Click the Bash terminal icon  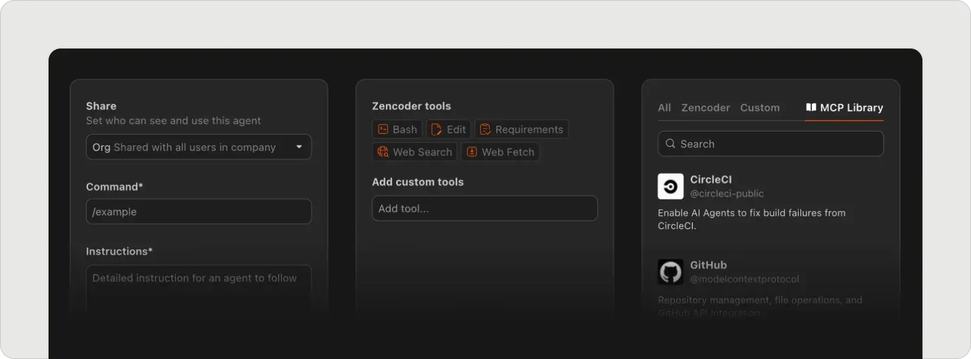(383, 129)
